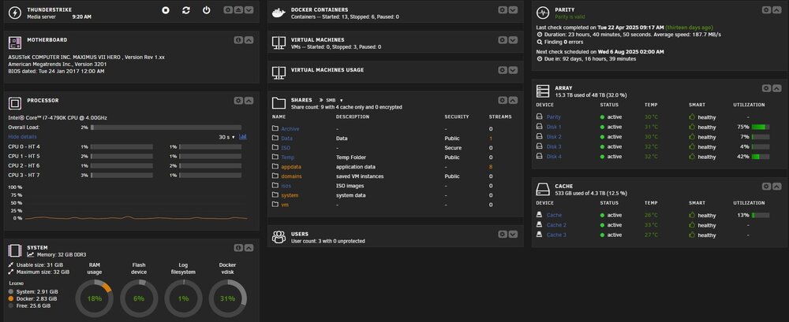Open the ISO share link
Viewport: 789px width, 322px height.
pyautogui.click(x=286, y=148)
